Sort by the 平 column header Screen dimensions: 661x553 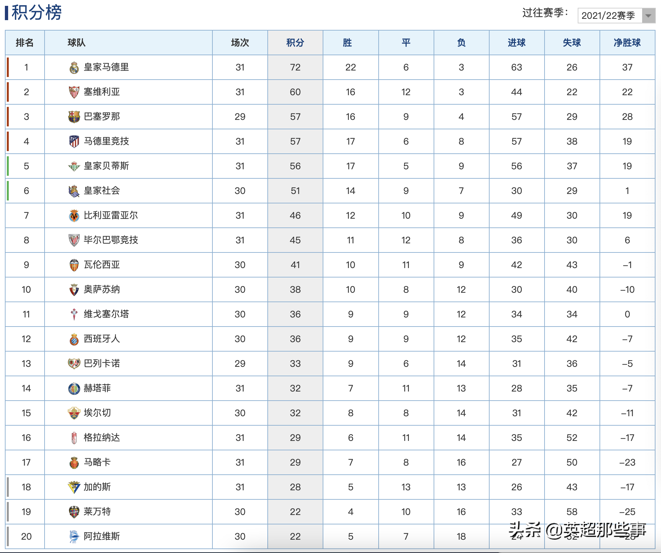pyautogui.click(x=406, y=43)
